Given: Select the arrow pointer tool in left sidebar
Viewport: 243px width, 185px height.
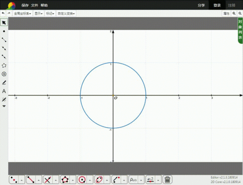Looking at the screenshot, I should tap(4, 22).
